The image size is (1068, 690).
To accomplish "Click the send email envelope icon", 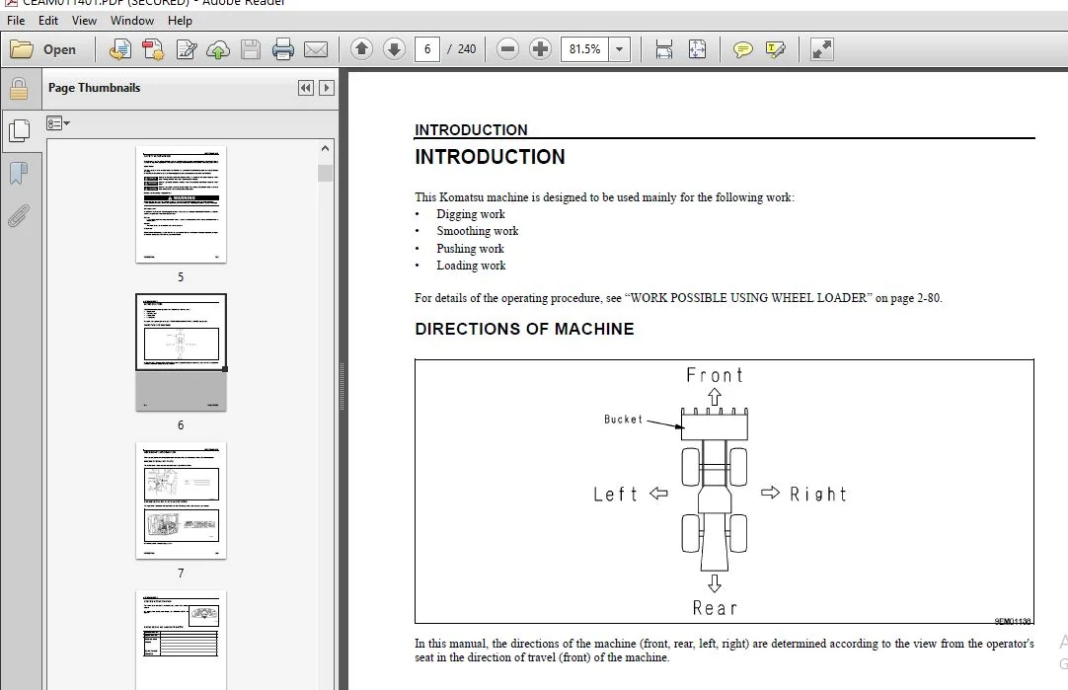I will (x=315, y=49).
